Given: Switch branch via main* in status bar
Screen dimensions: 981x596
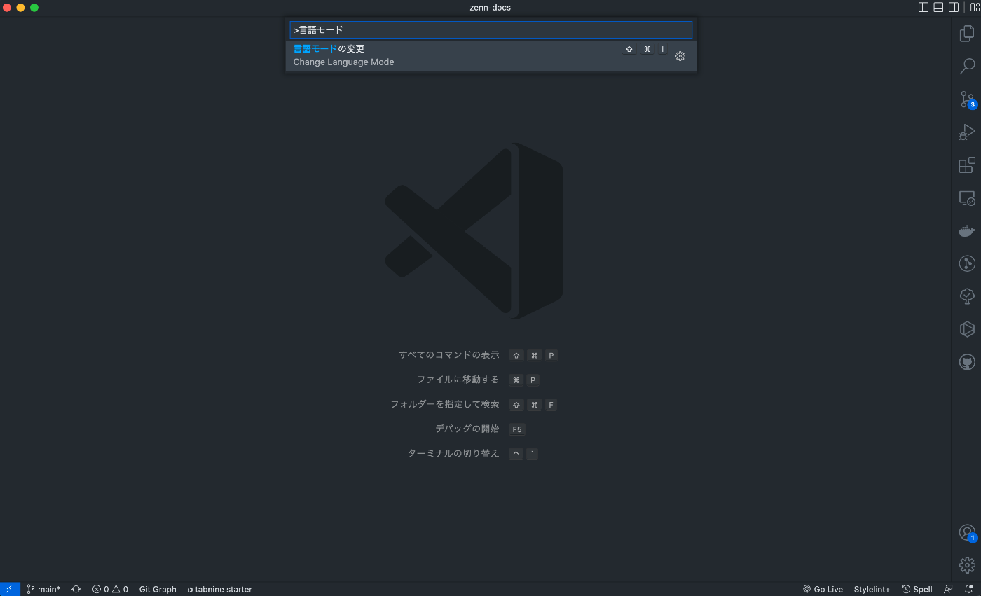Looking at the screenshot, I should click(43, 589).
